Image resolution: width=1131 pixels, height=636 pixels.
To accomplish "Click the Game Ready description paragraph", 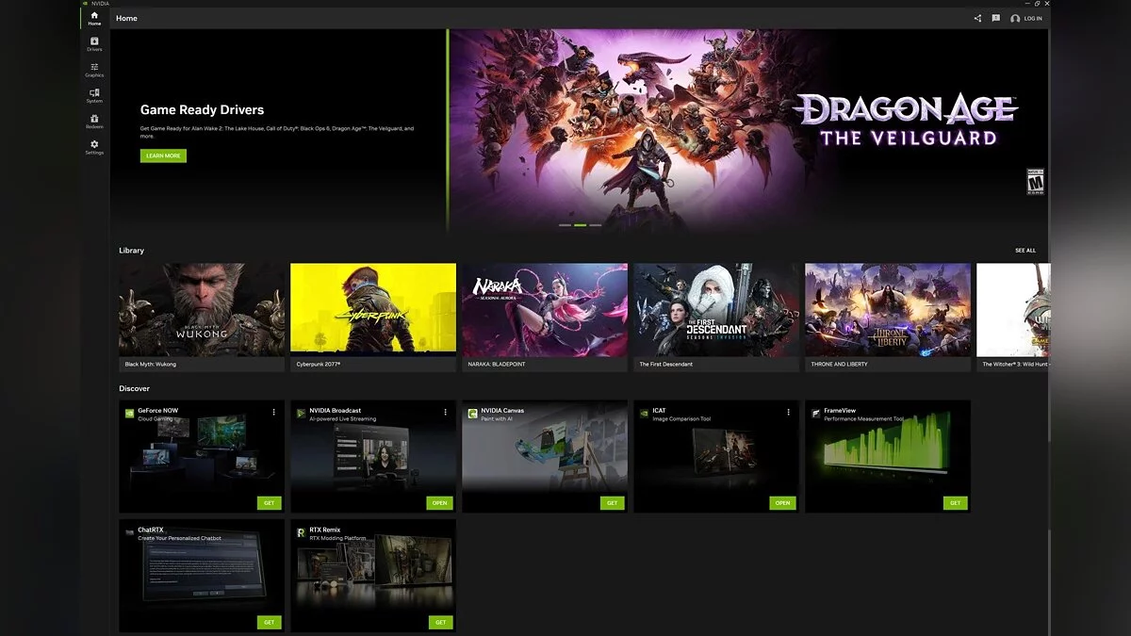I will click(x=277, y=132).
